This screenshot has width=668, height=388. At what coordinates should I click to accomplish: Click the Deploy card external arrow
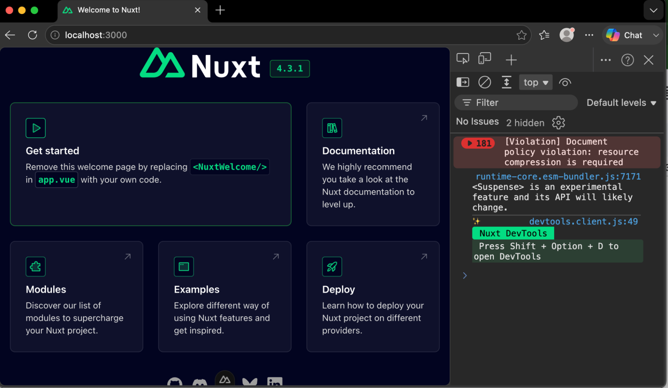(424, 257)
